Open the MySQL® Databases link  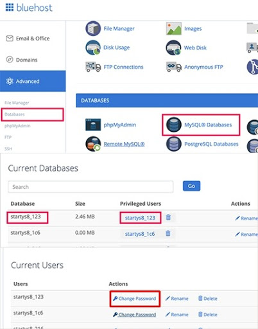click(208, 125)
